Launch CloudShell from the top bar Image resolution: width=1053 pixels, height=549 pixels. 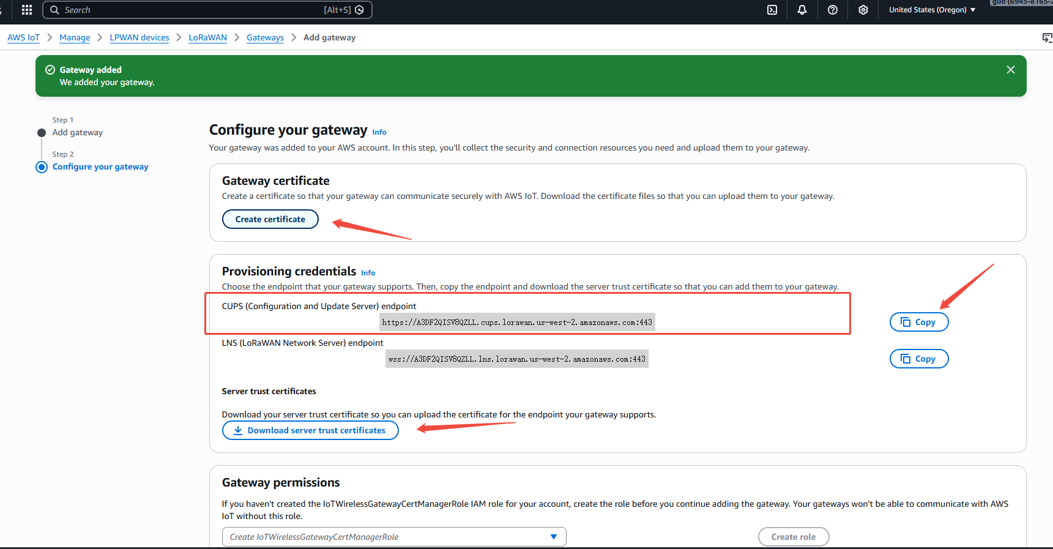[x=772, y=10]
